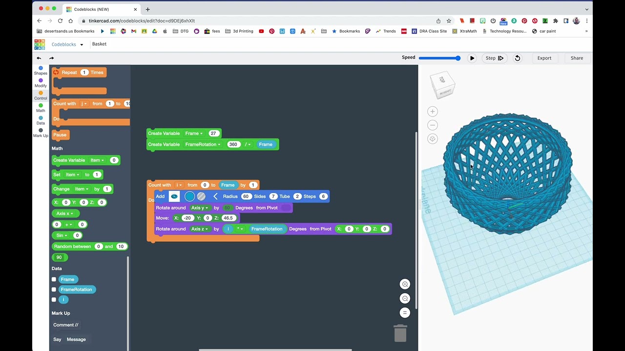The width and height of the screenshot is (625, 351).
Task: Click the Repeat block loop icon
Action: 56,72
